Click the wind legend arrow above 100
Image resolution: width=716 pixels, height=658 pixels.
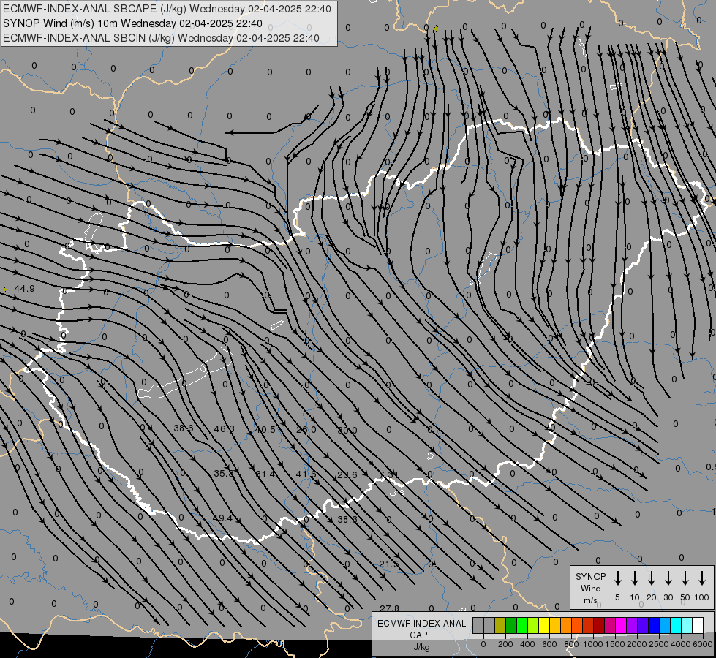coord(702,578)
